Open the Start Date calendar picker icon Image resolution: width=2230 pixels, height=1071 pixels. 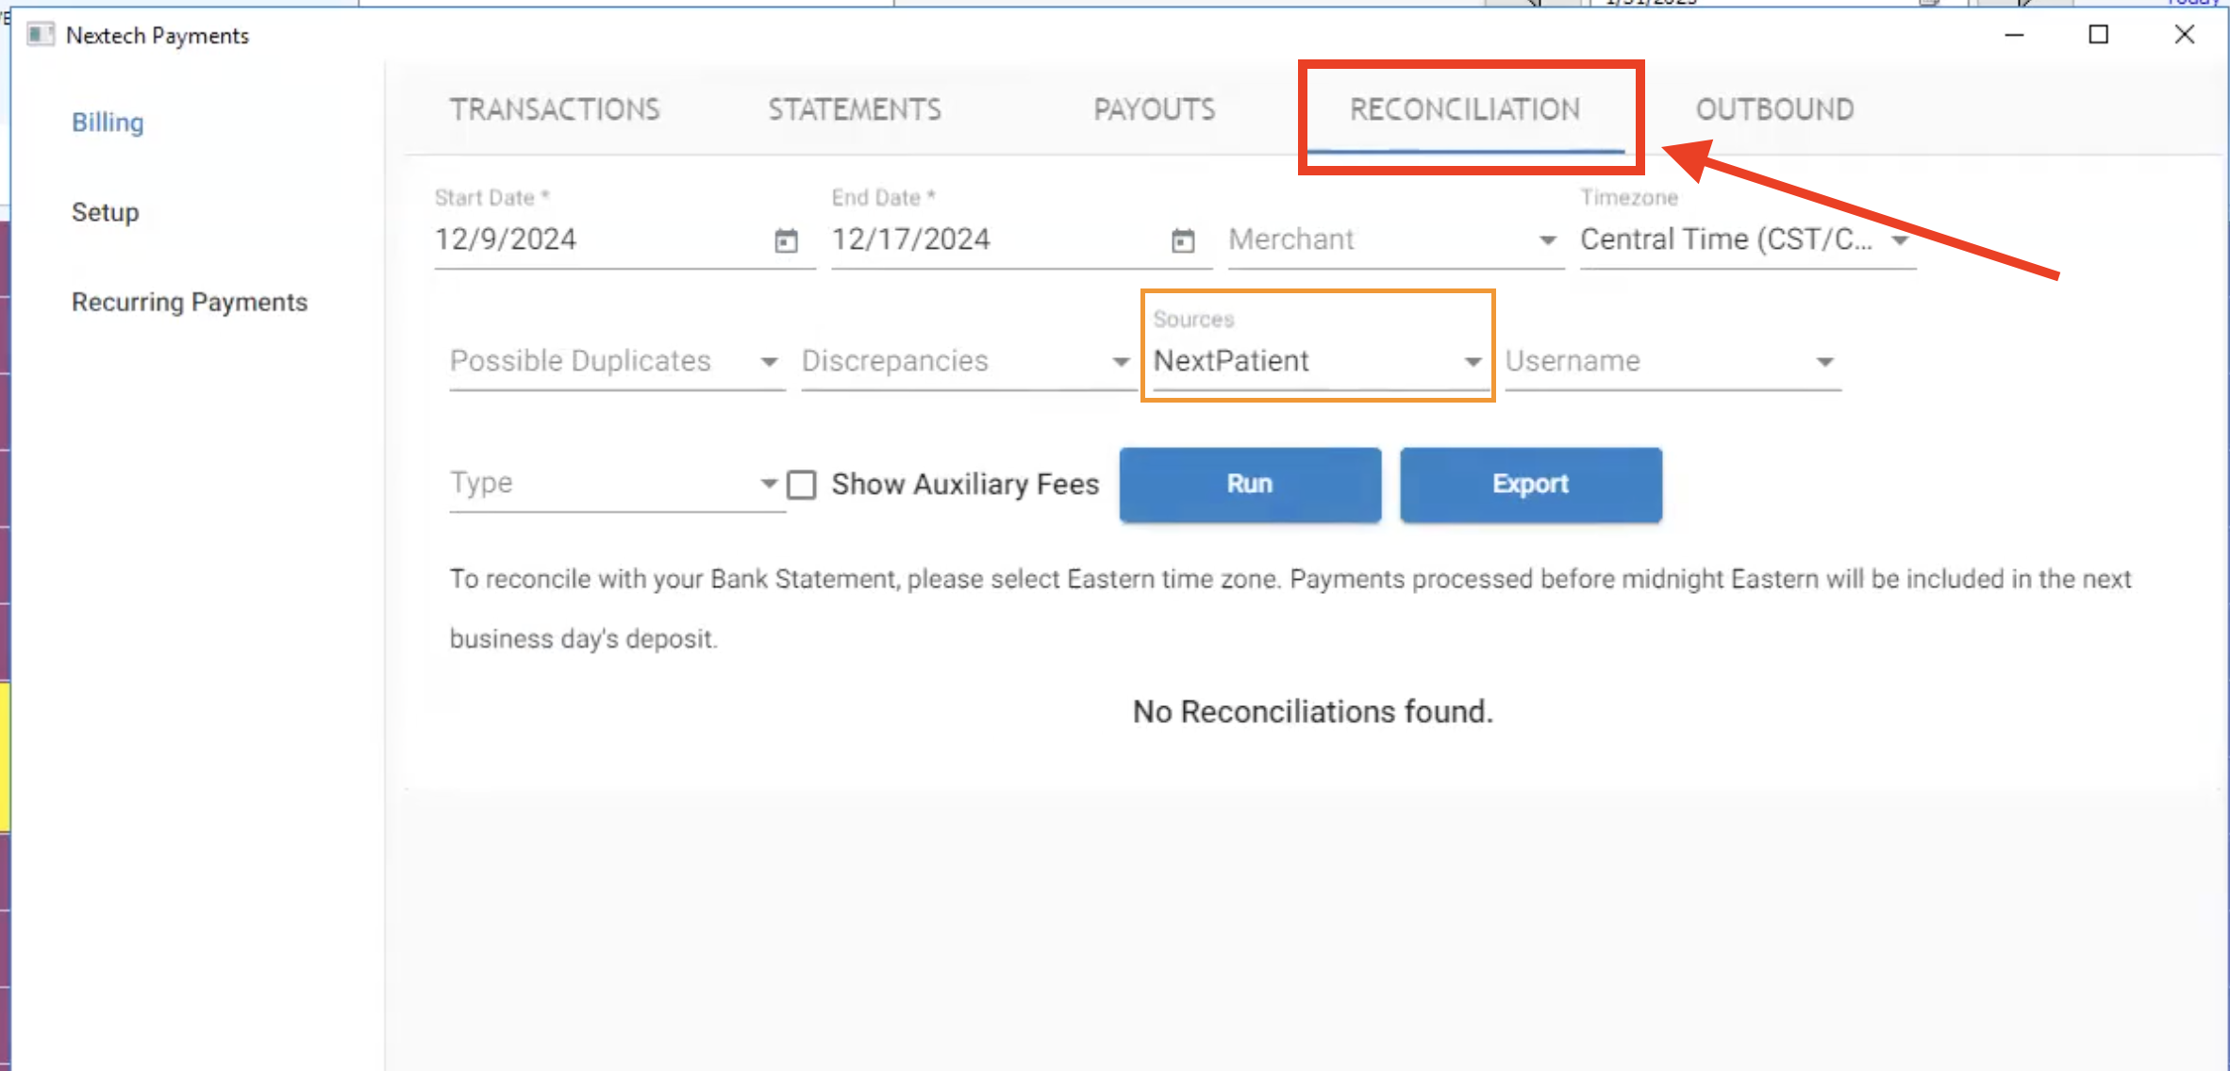point(786,240)
